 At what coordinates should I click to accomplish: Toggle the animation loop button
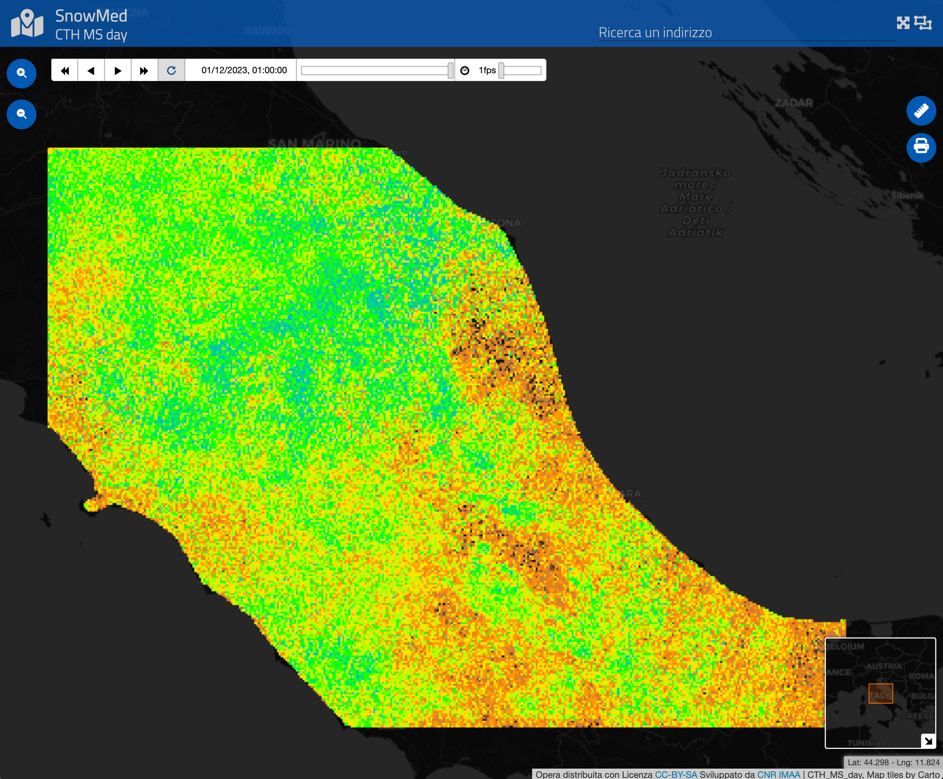[171, 71]
